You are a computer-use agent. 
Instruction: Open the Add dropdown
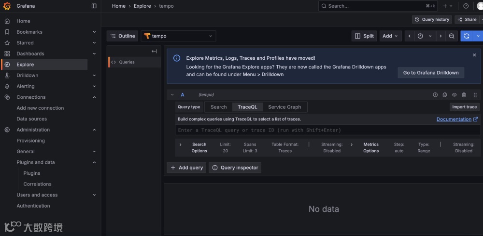(x=391, y=36)
